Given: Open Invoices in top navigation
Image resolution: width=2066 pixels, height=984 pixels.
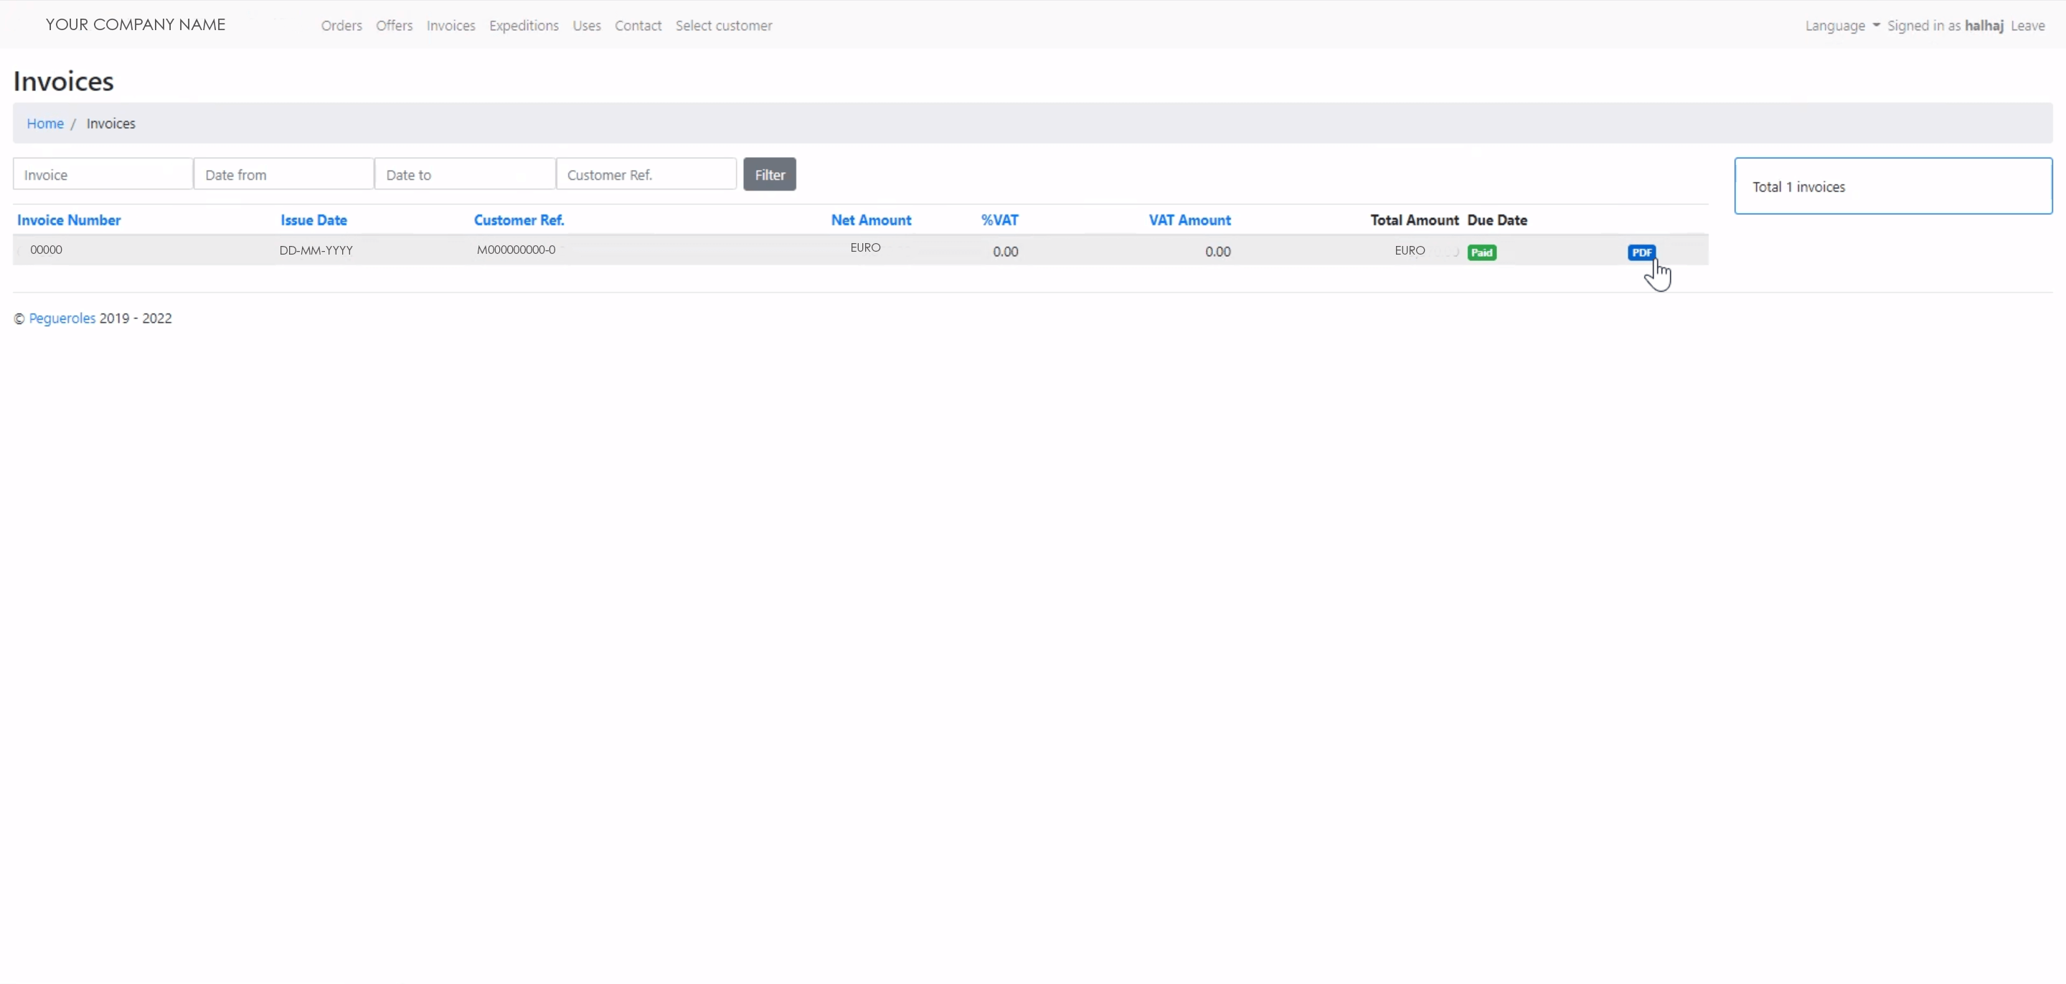Looking at the screenshot, I should click(x=451, y=26).
